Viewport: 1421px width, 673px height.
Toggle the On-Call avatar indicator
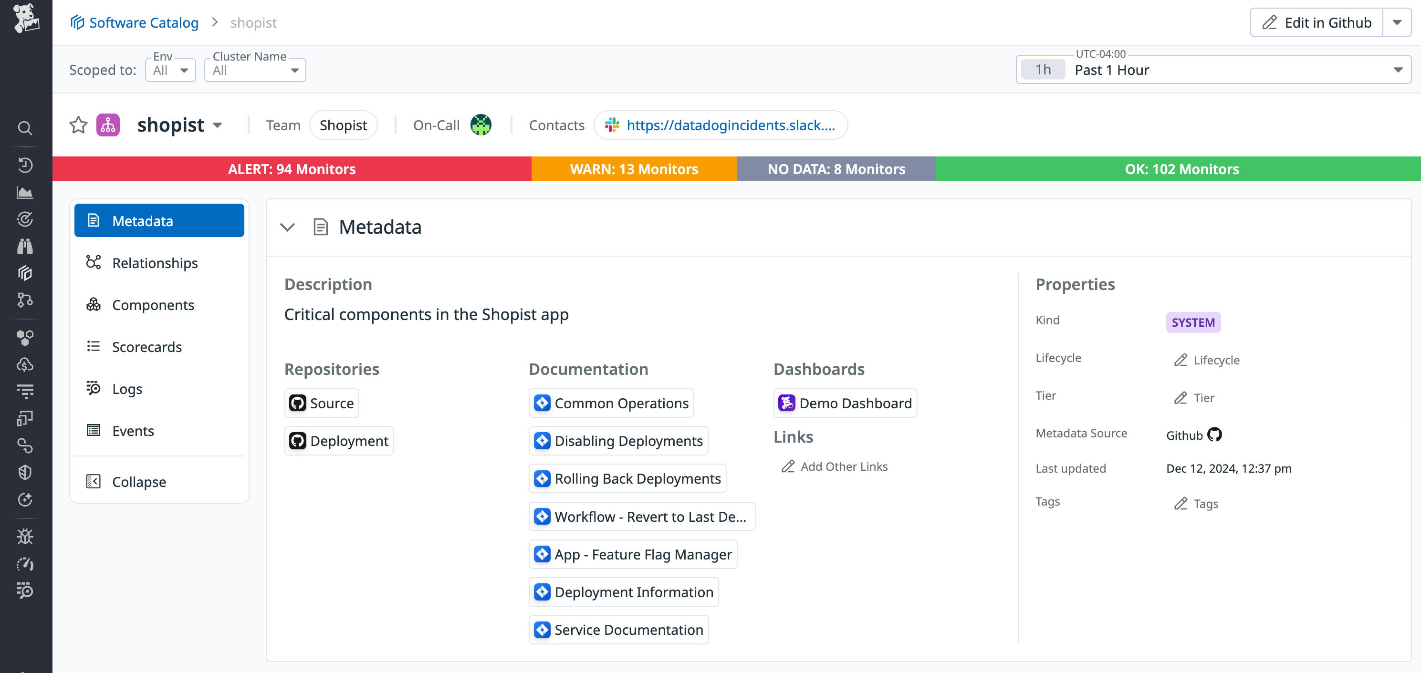[x=481, y=125]
